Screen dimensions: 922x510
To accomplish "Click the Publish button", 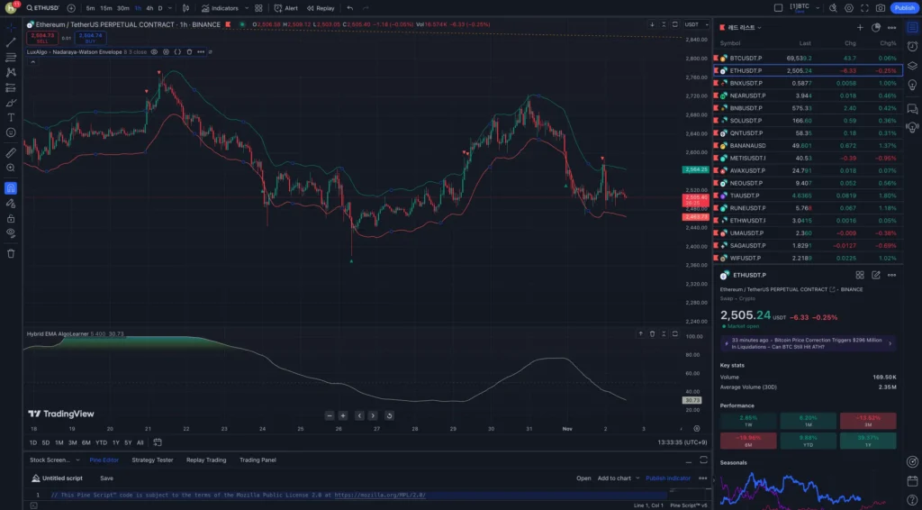I will [904, 8].
